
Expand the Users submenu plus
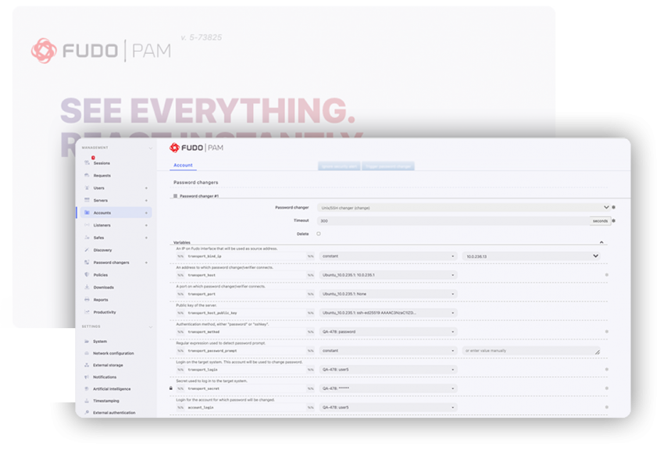pos(146,188)
